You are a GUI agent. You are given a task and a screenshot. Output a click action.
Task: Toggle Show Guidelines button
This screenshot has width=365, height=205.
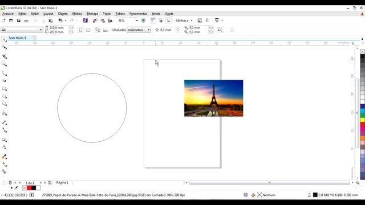pos(168,20)
